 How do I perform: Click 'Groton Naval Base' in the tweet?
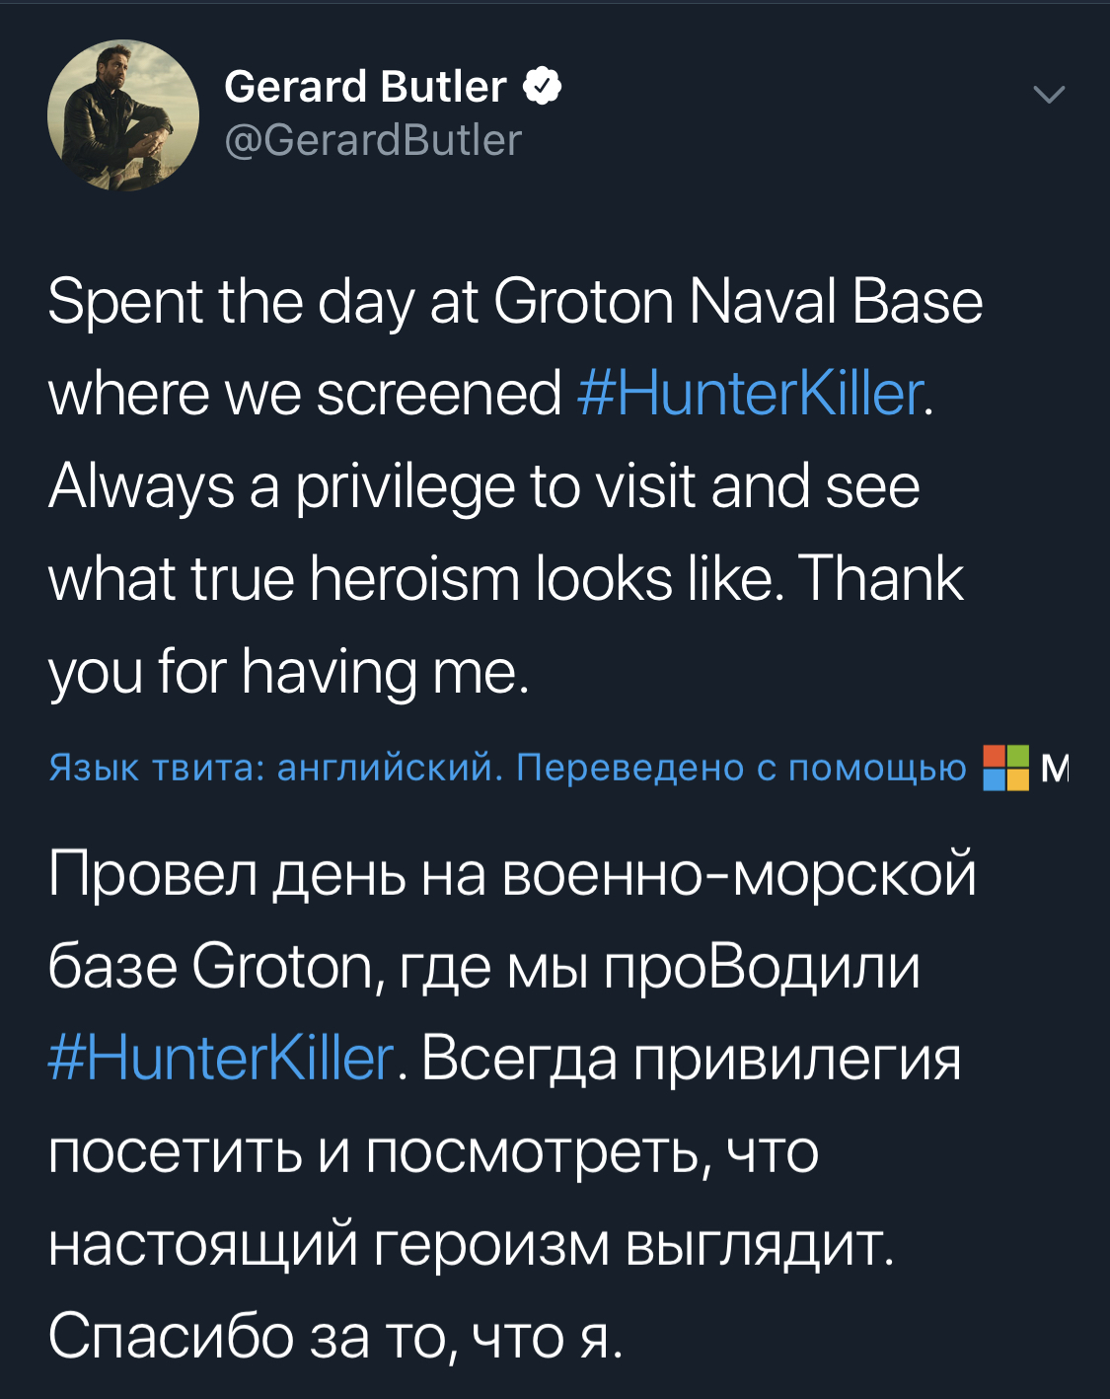(x=738, y=301)
